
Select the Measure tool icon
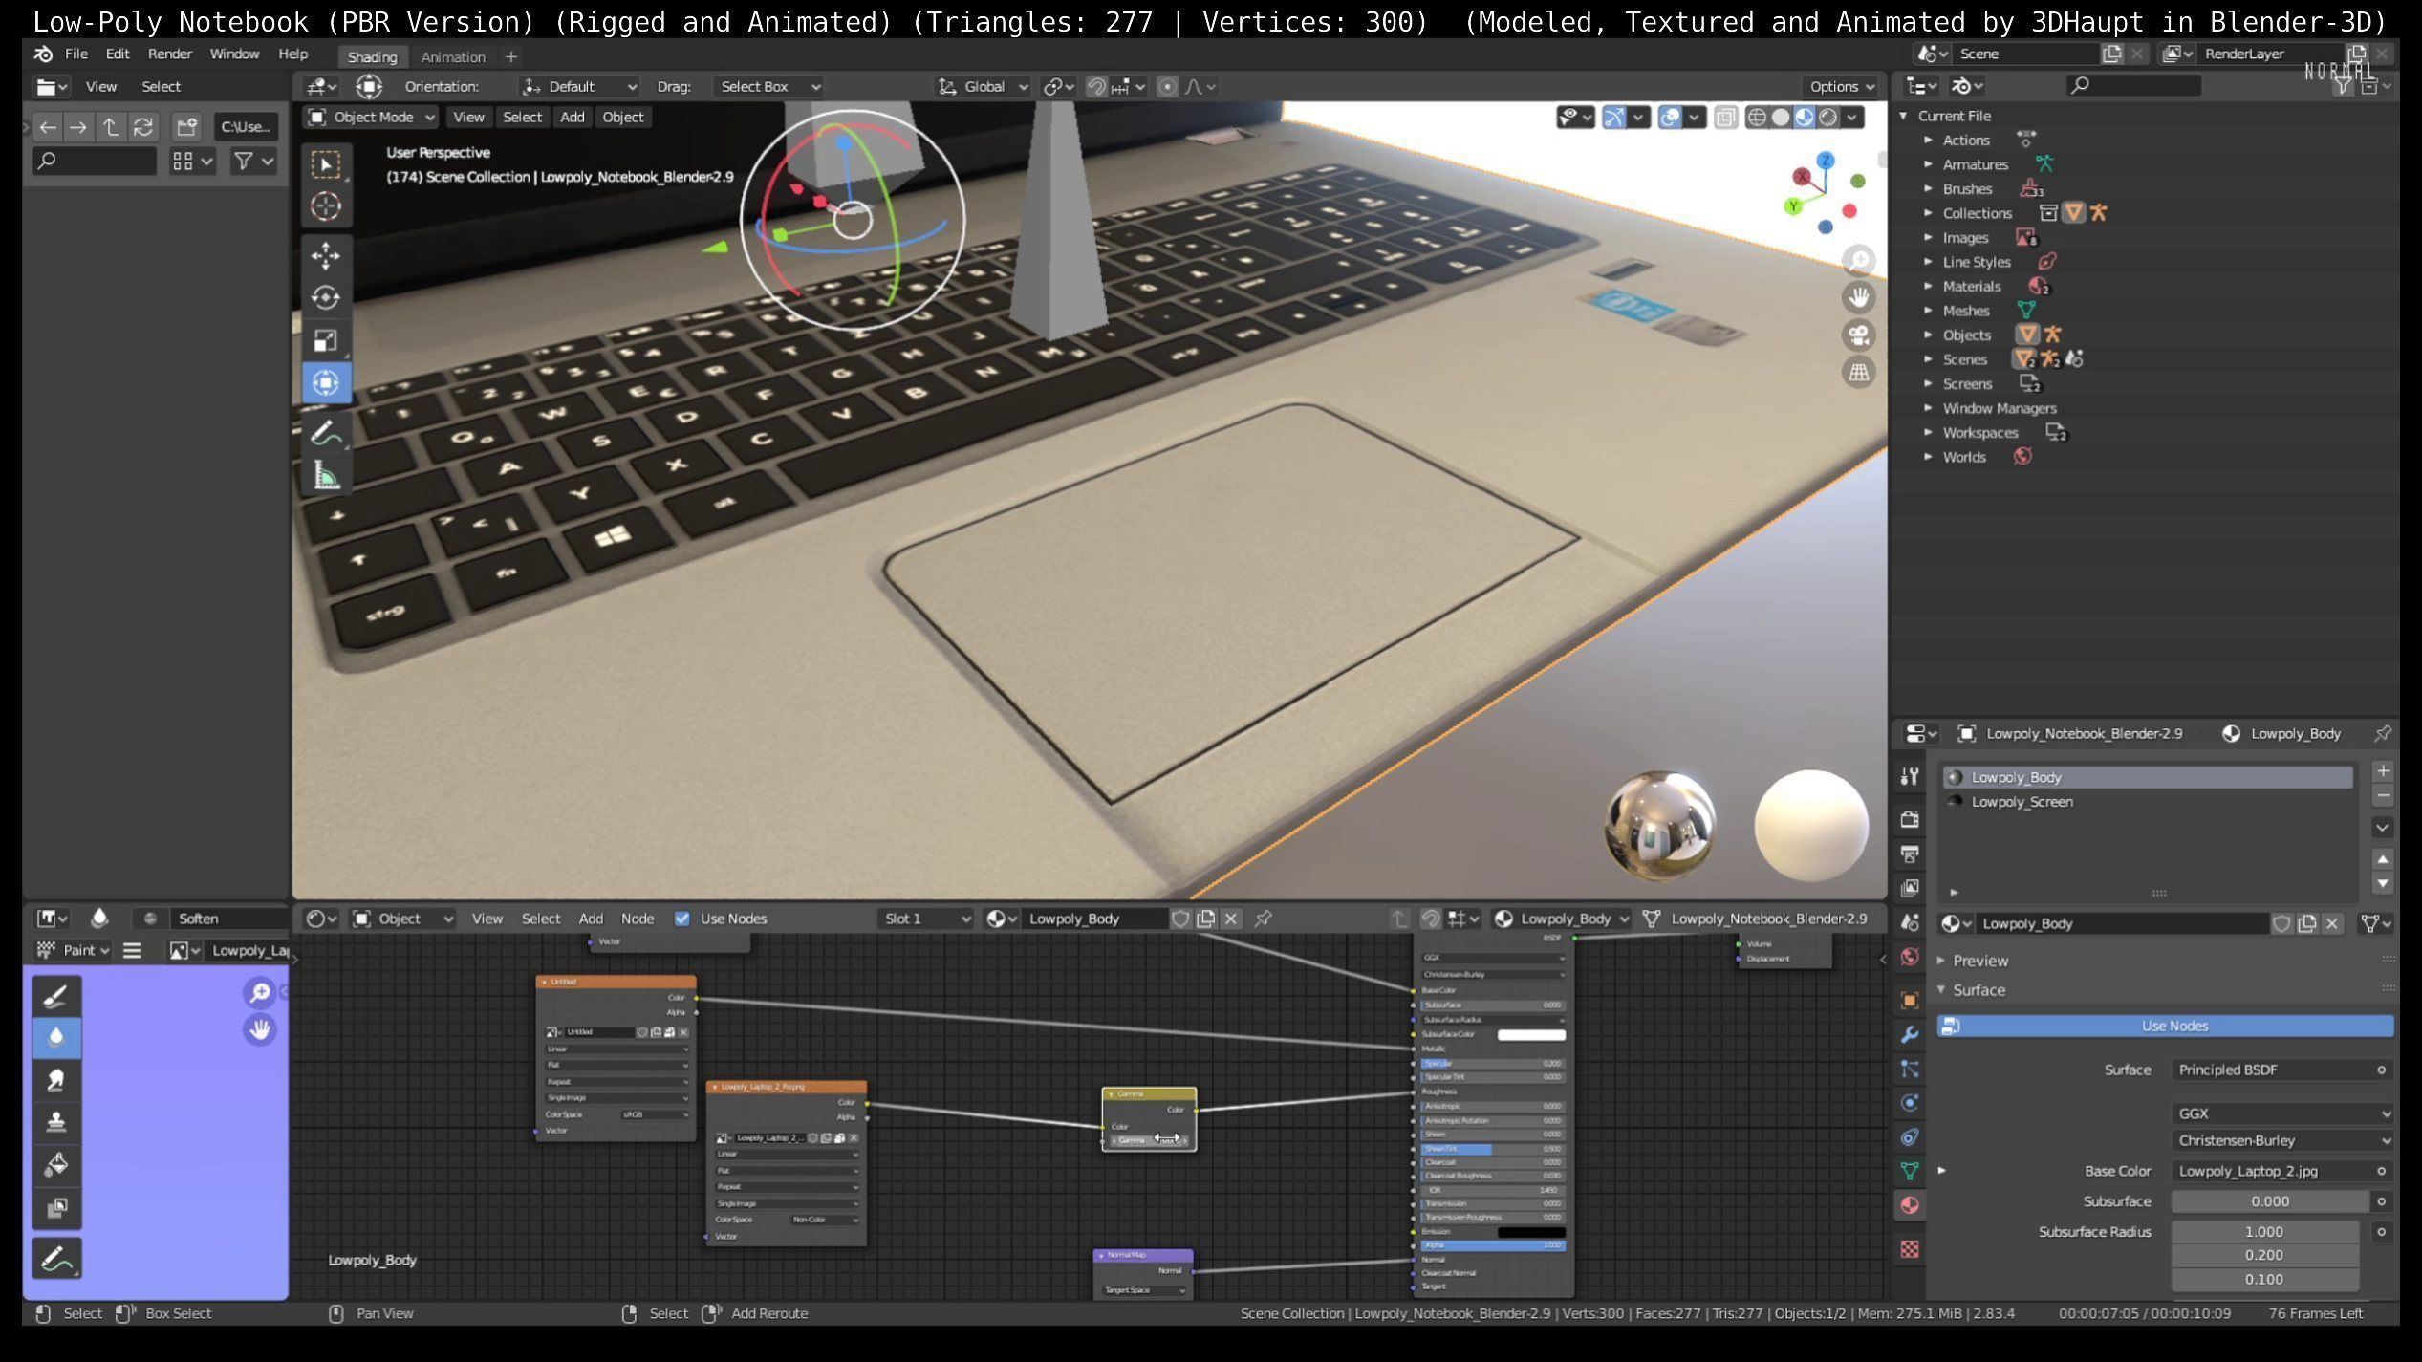click(x=325, y=475)
